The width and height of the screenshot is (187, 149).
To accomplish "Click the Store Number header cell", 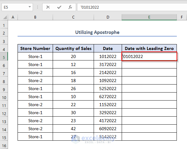I will click(35, 48).
